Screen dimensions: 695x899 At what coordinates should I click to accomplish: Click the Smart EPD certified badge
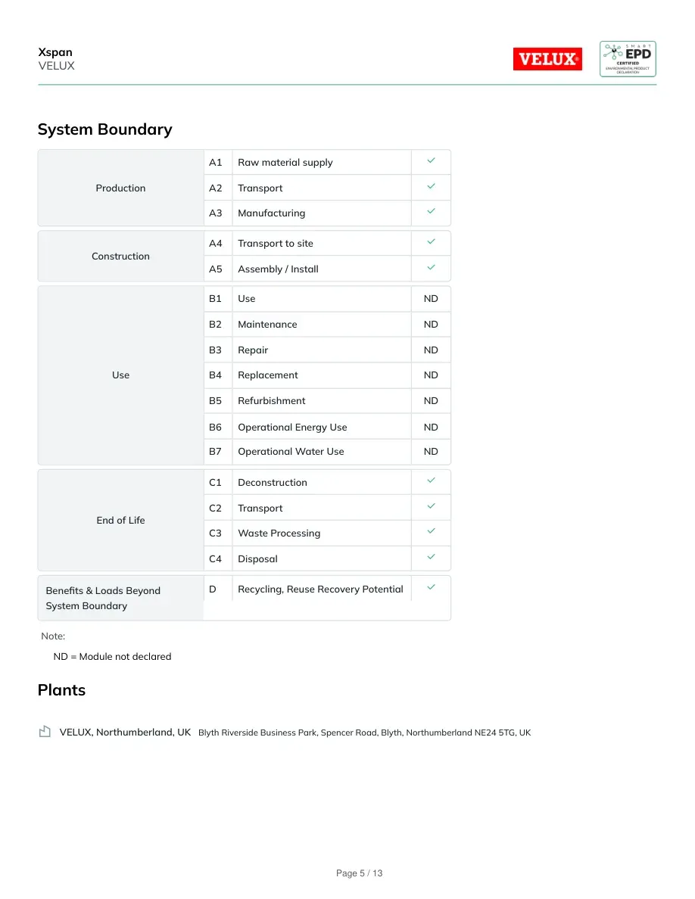coord(628,59)
